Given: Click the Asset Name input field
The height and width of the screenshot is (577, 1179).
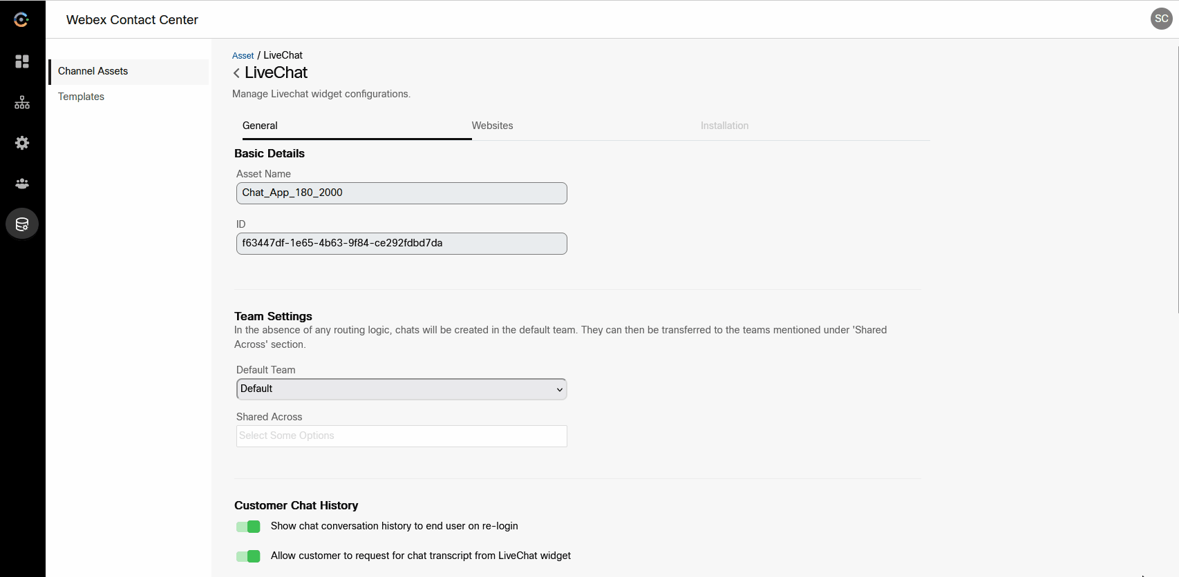Looking at the screenshot, I should 401,193.
